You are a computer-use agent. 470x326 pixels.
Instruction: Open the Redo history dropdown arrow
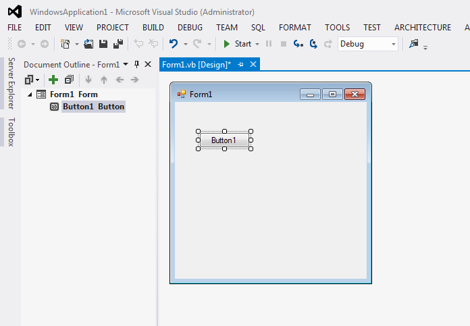tap(209, 44)
